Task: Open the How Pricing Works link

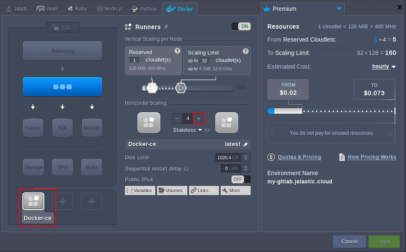Action: pos(372,157)
